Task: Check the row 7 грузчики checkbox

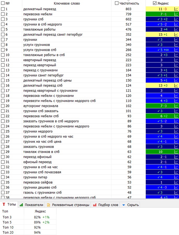Action: click(3, 40)
